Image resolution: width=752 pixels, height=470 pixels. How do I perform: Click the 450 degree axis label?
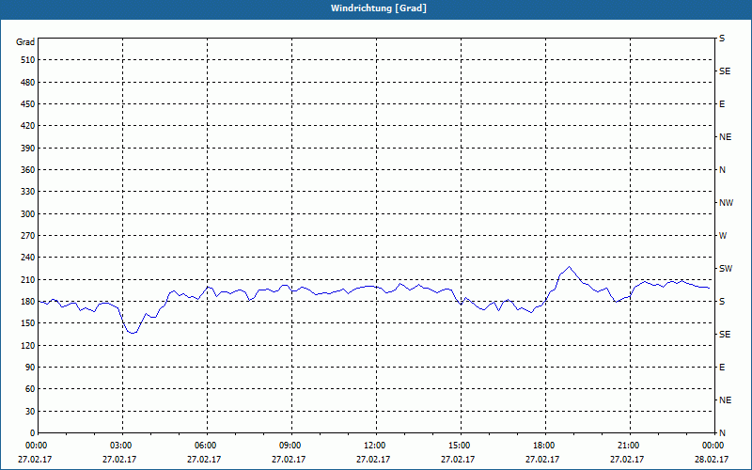click(28, 104)
